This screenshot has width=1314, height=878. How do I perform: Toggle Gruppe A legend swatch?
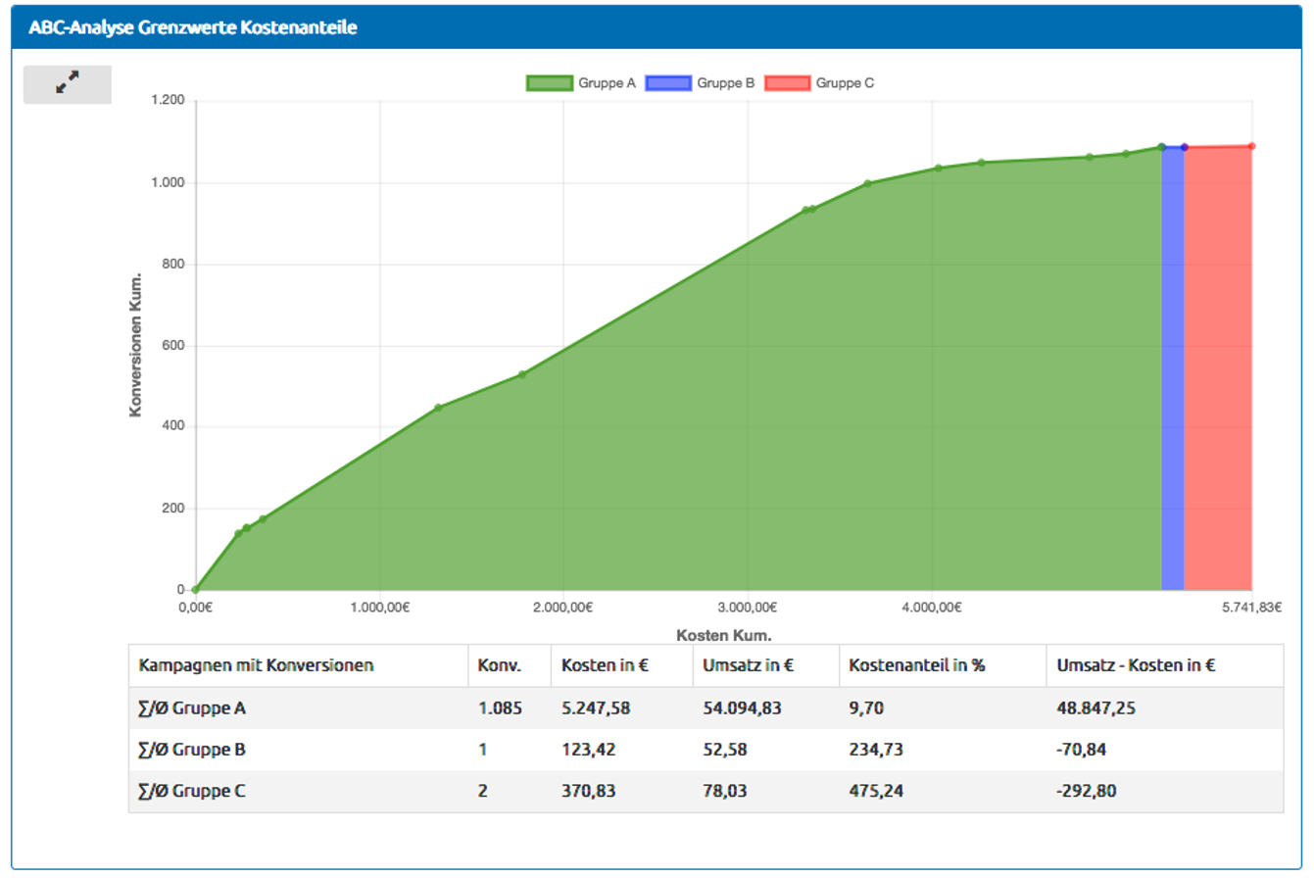coord(549,83)
